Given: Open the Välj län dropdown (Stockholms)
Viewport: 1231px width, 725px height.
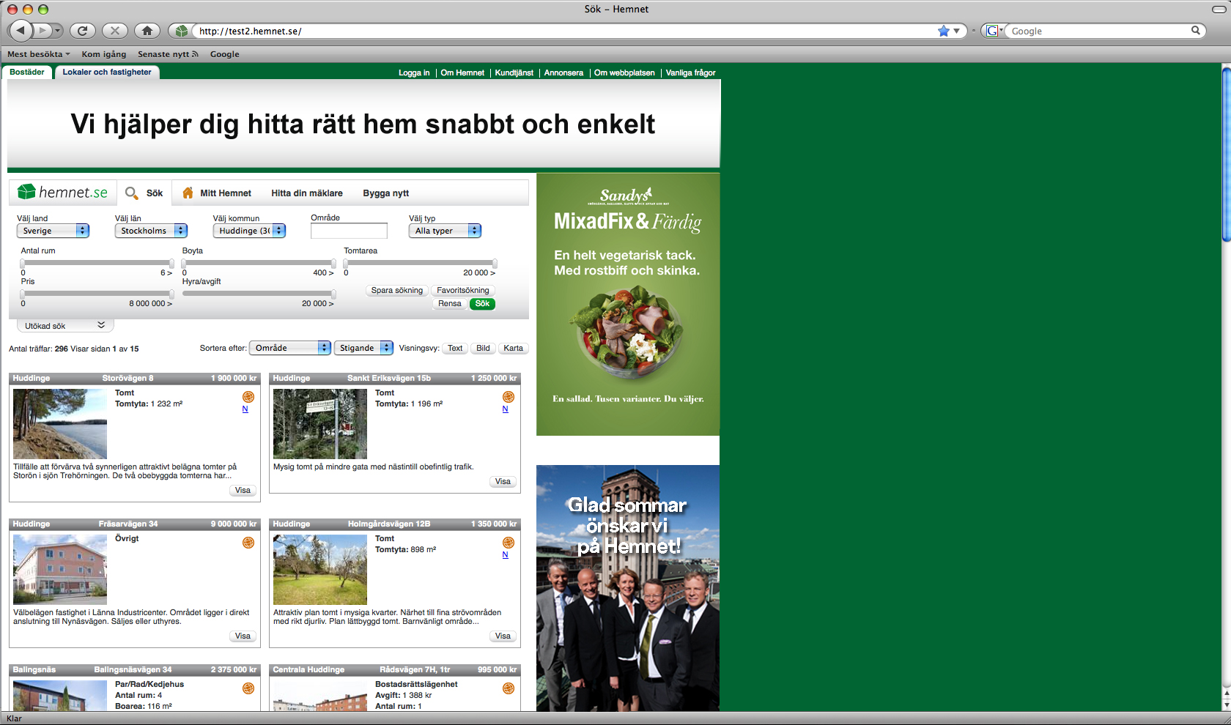Looking at the screenshot, I should pos(151,231).
